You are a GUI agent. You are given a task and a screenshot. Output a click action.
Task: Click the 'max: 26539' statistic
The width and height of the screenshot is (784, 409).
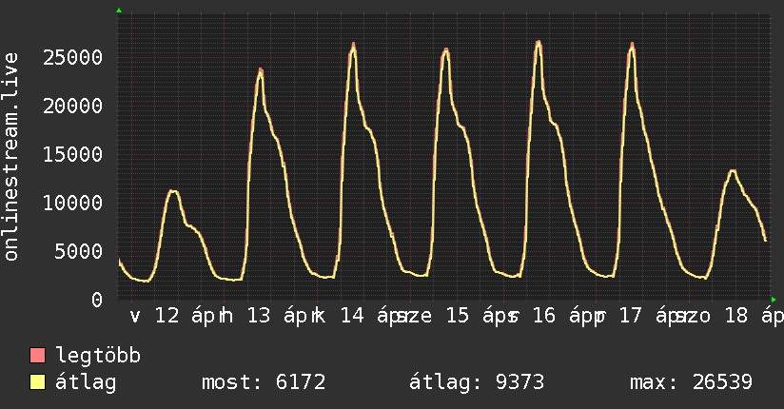[x=691, y=382]
